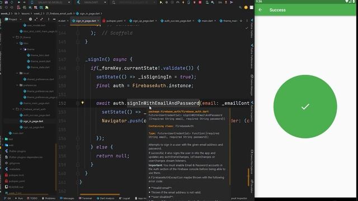The width and height of the screenshot is (358, 201).
Task: Switch to the auth_success_page.dart editor tab
Action: [177, 21]
